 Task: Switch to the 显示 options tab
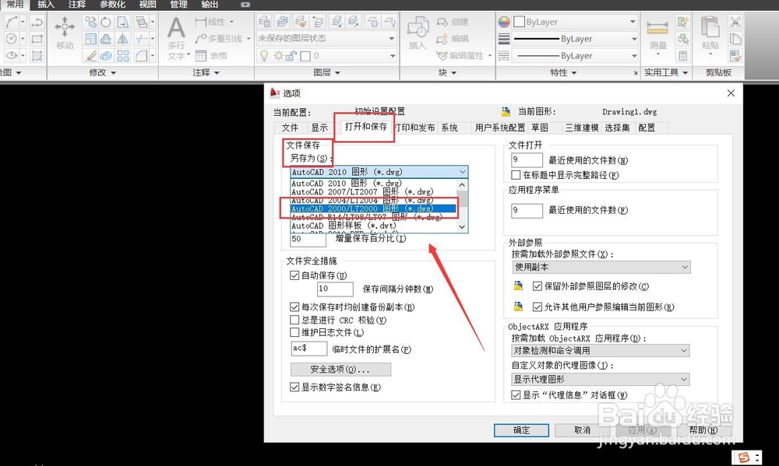click(x=319, y=128)
